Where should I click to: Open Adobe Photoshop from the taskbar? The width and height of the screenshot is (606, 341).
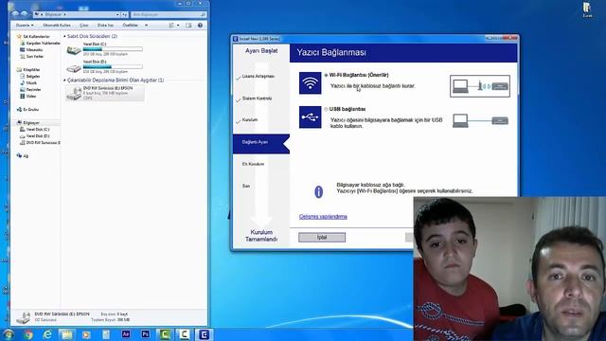coord(145,334)
